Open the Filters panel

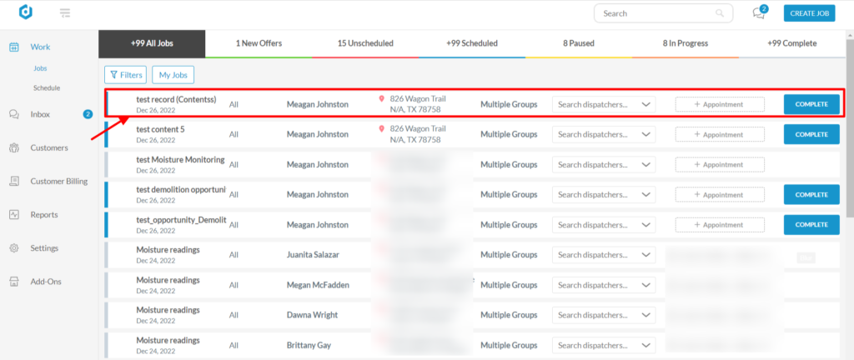coord(124,75)
